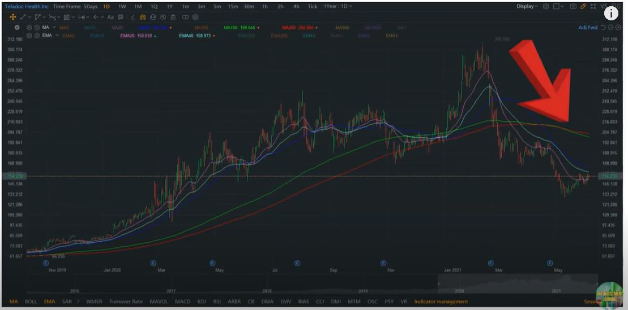
Task: Expand the line tool dropdown arrow
Action: pyautogui.click(x=29, y=17)
